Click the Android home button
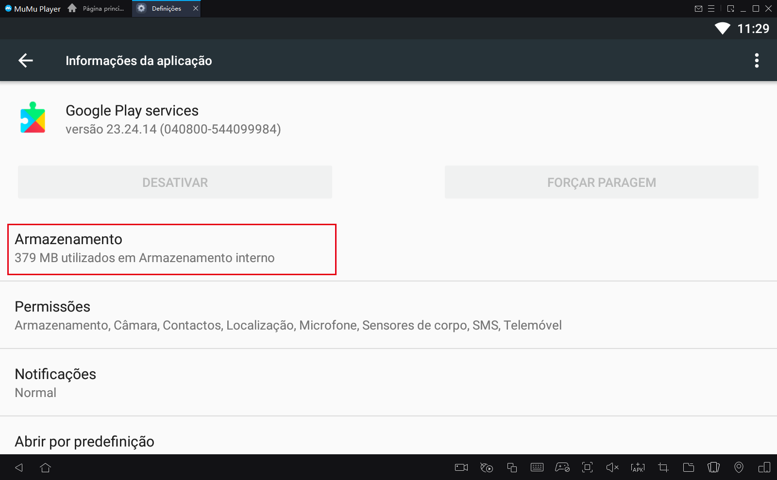Screen dimensions: 777x480 pos(46,467)
